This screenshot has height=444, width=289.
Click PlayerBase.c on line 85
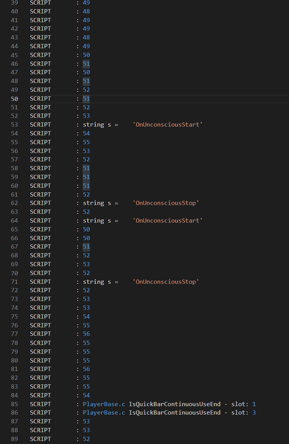[x=104, y=404]
